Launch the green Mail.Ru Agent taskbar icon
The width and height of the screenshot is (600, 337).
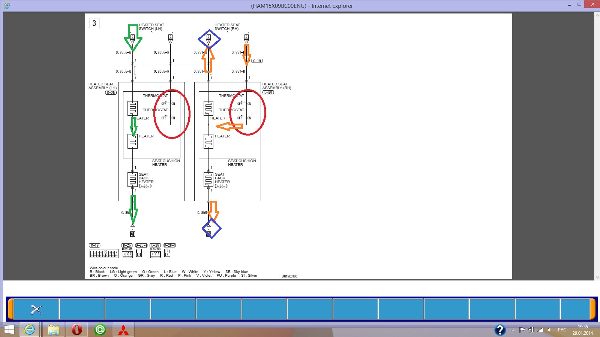(100, 330)
